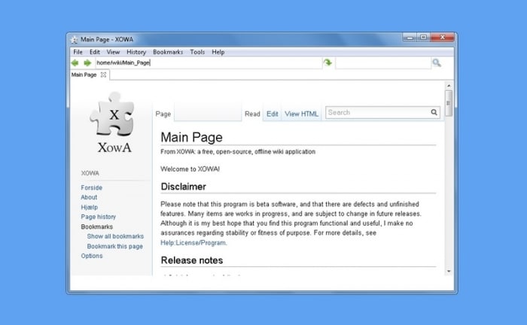Follow the Help:License/Program link
This screenshot has width=527, height=325.
[193, 243]
